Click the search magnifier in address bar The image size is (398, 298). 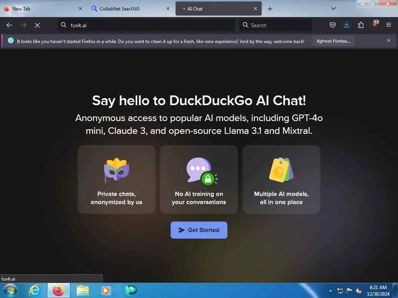click(x=64, y=25)
